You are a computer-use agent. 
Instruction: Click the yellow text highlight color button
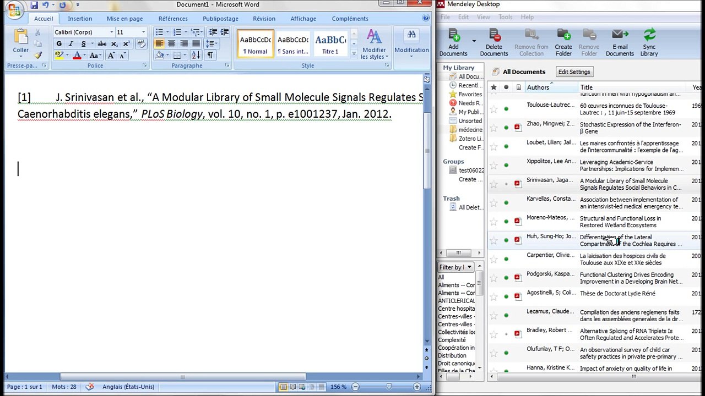click(x=58, y=56)
